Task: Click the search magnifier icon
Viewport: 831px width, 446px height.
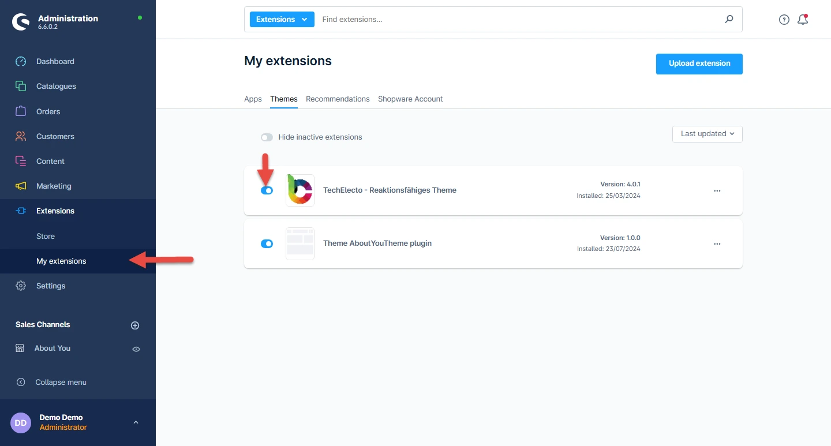Action: tap(729, 19)
